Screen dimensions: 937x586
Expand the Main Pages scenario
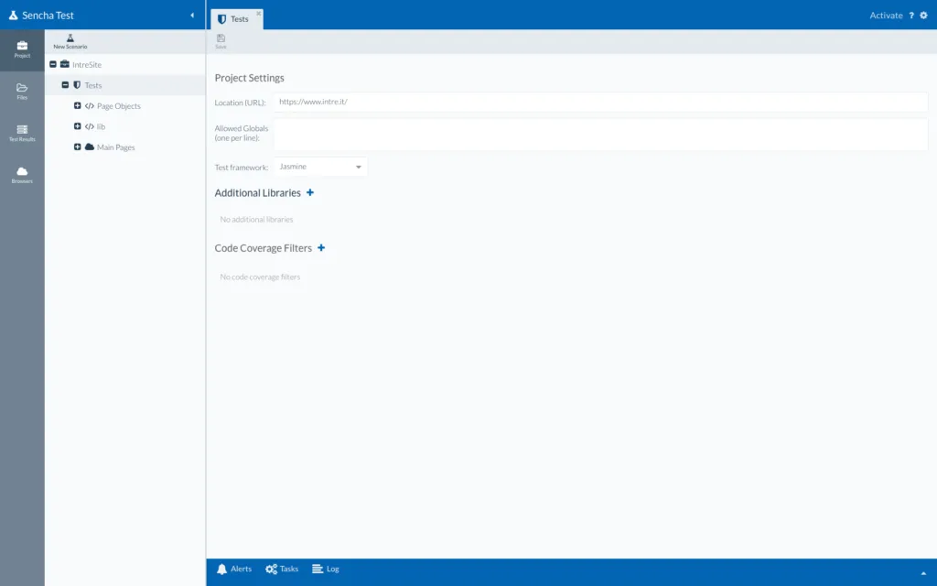coord(78,147)
